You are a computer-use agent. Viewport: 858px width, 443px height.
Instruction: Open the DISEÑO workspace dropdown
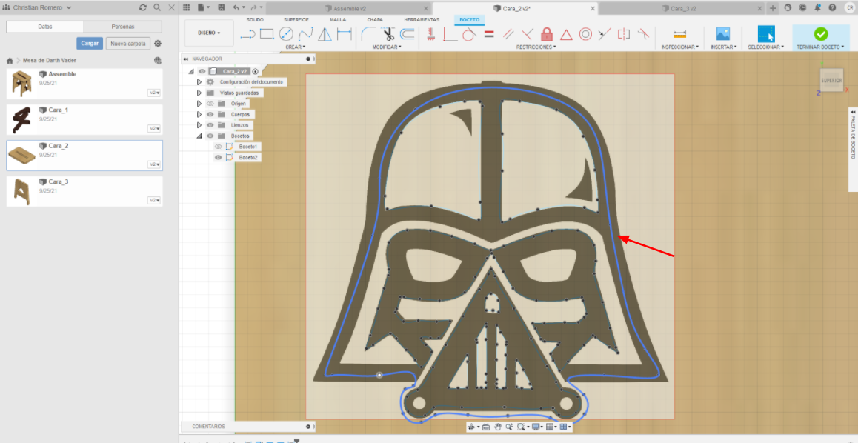209,33
